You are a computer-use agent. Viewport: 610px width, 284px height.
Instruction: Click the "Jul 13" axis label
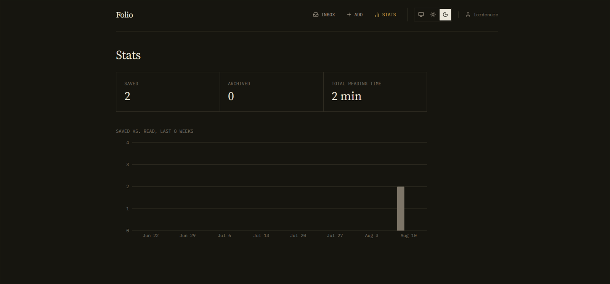pyautogui.click(x=261, y=236)
